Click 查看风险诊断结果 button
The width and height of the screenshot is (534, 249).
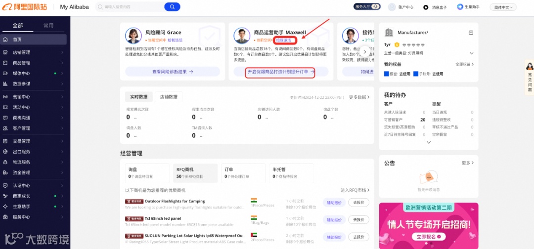[173, 72]
